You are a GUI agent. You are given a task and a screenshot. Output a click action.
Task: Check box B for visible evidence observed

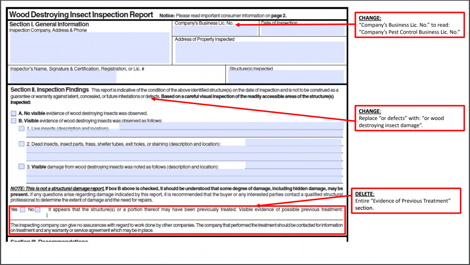[x=13, y=121]
